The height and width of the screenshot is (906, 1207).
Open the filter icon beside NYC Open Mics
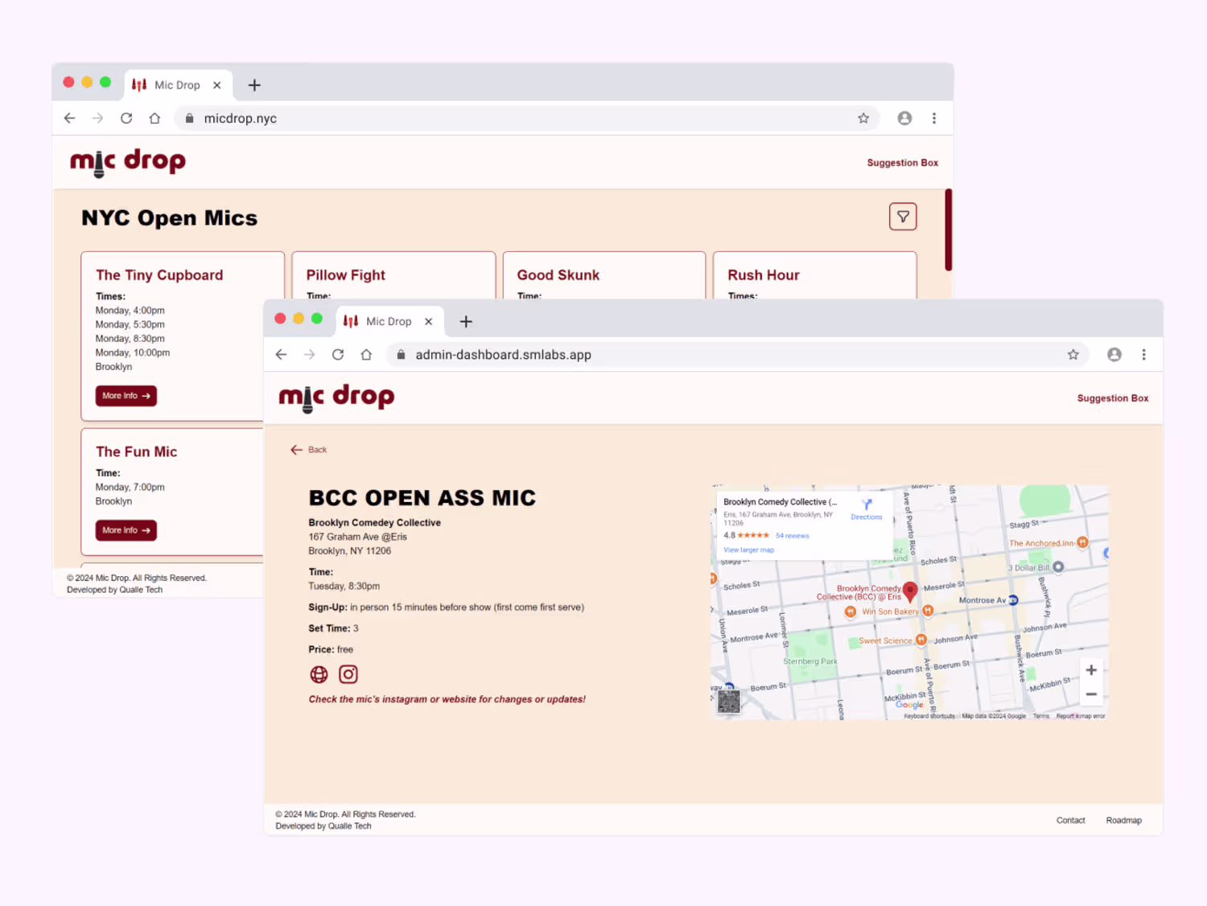click(903, 216)
